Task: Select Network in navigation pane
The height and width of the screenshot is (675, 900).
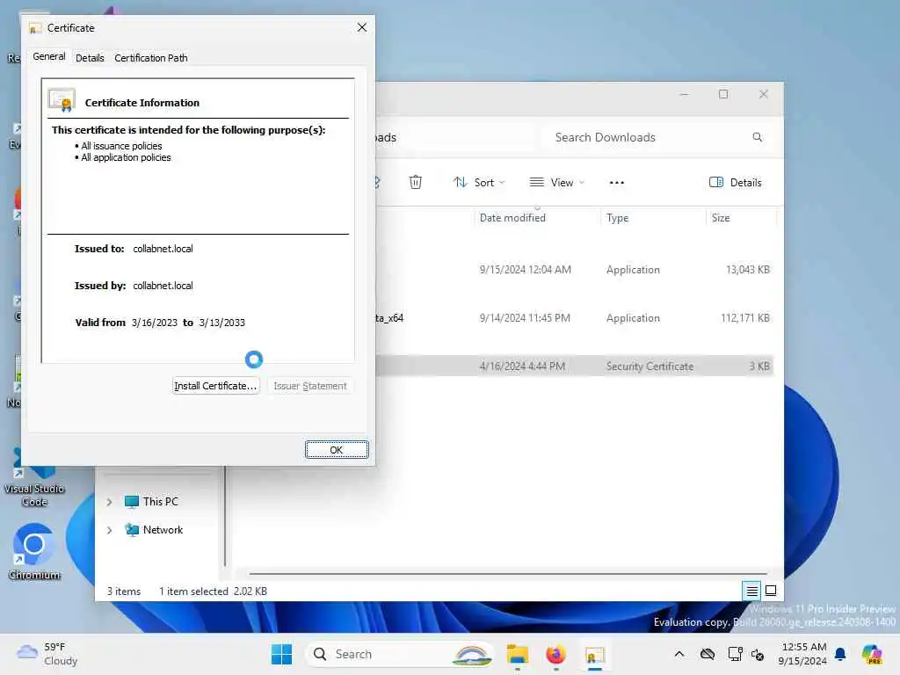Action: click(154, 530)
